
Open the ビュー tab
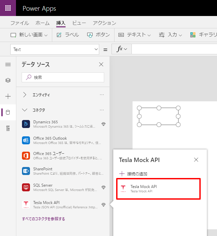[79, 23]
